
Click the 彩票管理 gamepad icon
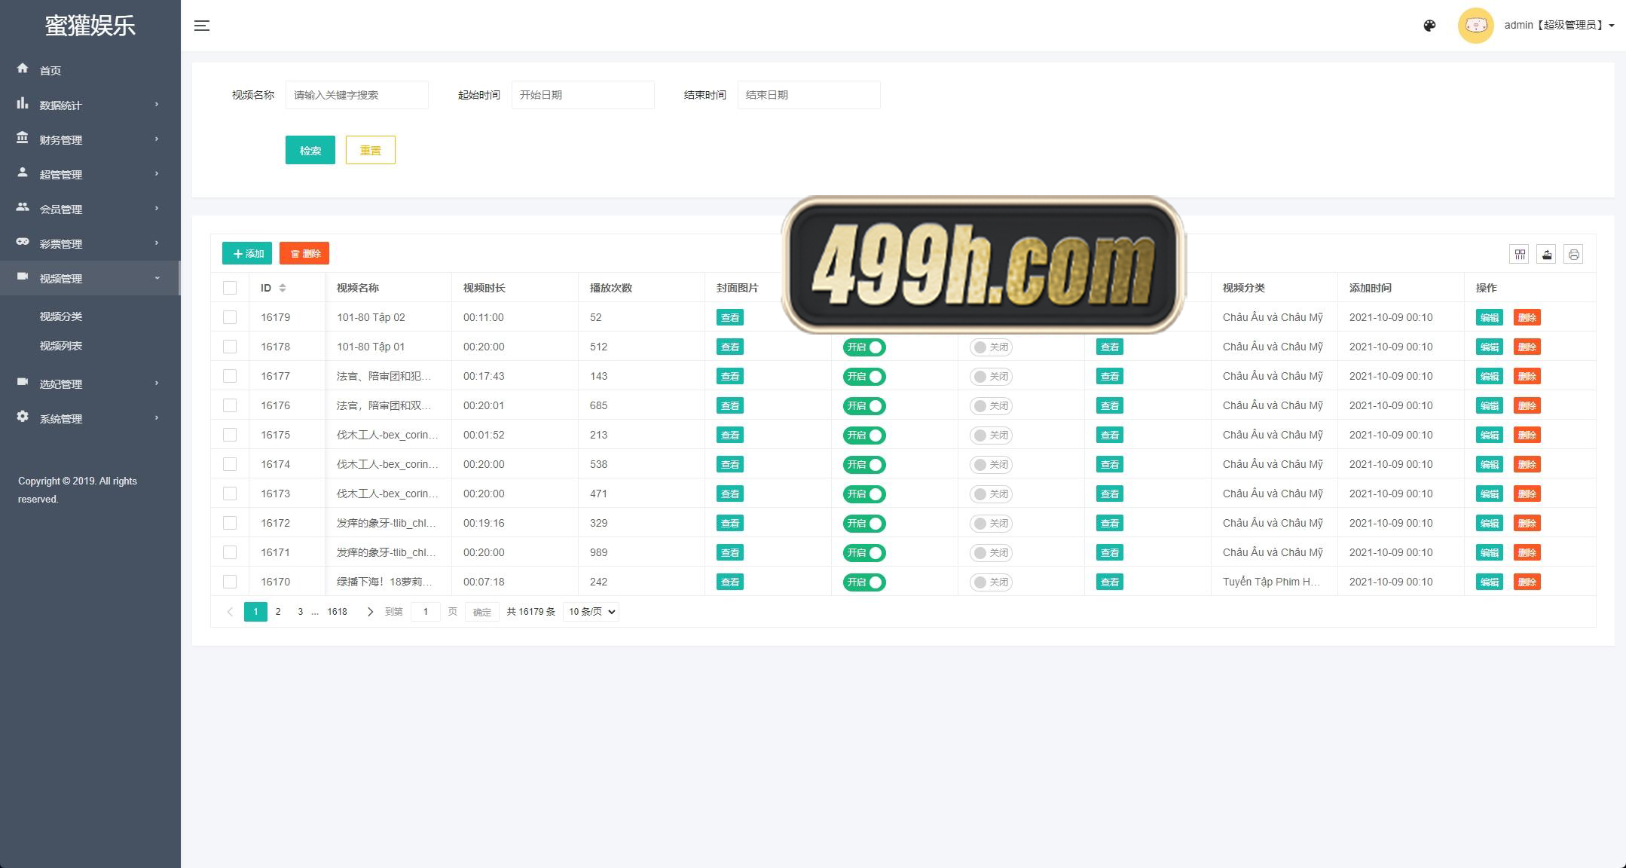(23, 242)
